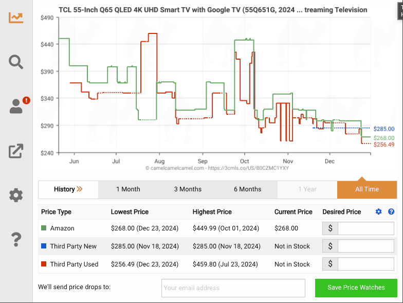This screenshot has width=403, height=303.
Task: Click the blue help icon beside Desired Price
Action: [391, 212]
